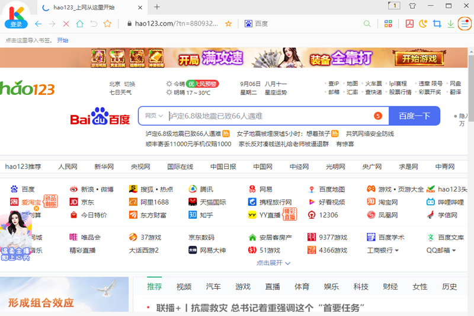This screenshot has height=316, width=474.
Task: Click the star icon beside home button
Action: click(x=107, y=24)
